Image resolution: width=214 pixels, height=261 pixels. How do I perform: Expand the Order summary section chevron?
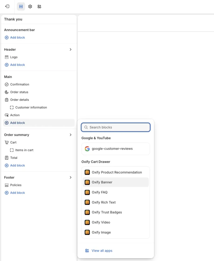pos(71,135)
